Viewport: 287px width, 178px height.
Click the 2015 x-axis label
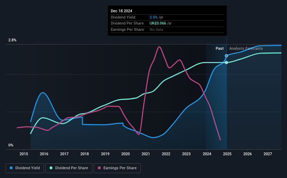point(24,154)
